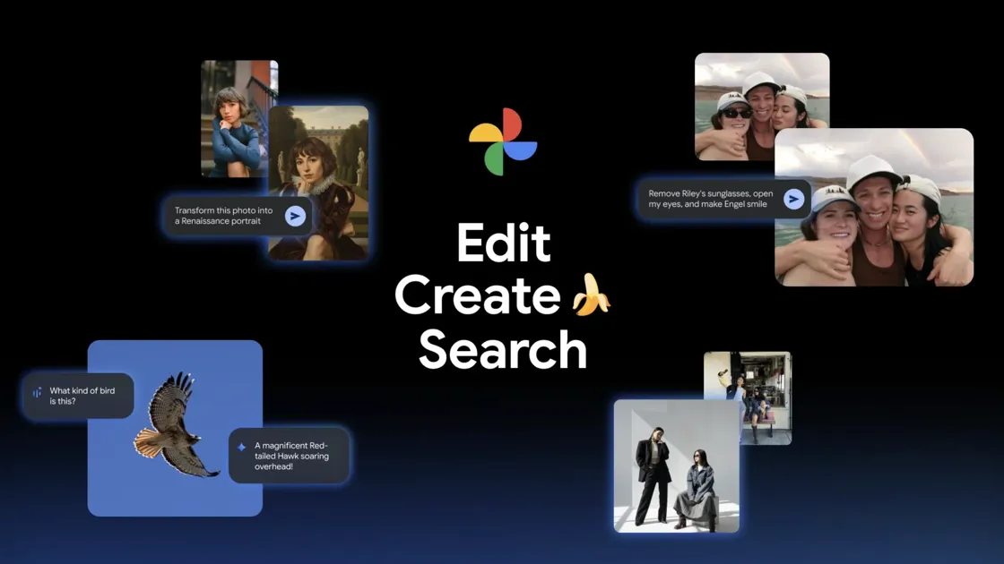Open the hawk photo on blue sky
Screen dimensions: 1004x564
pos(175,428)
